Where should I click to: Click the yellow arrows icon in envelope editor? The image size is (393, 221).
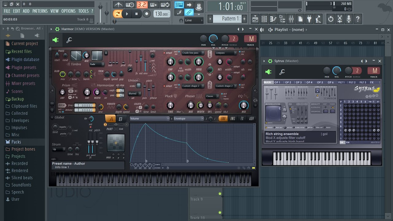coord(254,168)
